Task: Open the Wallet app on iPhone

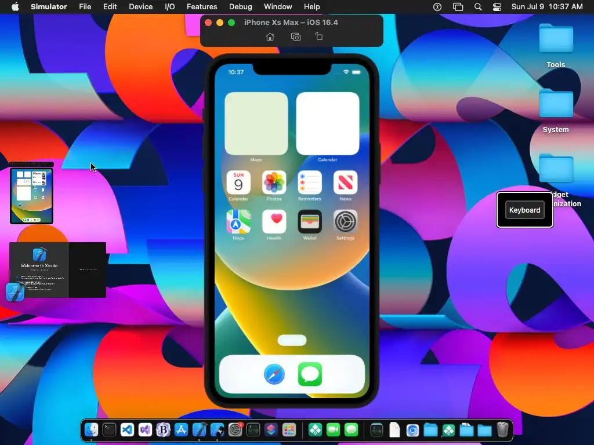Action: (x=310, y=221)
